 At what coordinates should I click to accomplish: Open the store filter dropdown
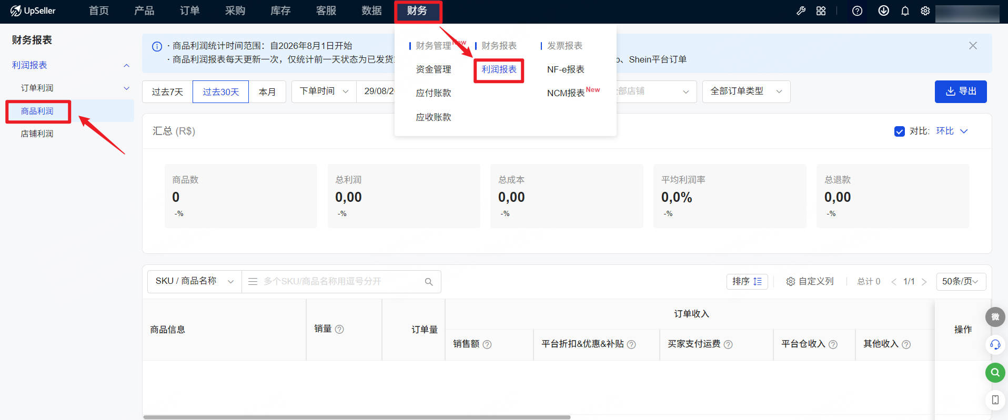(x=656, y=91)
